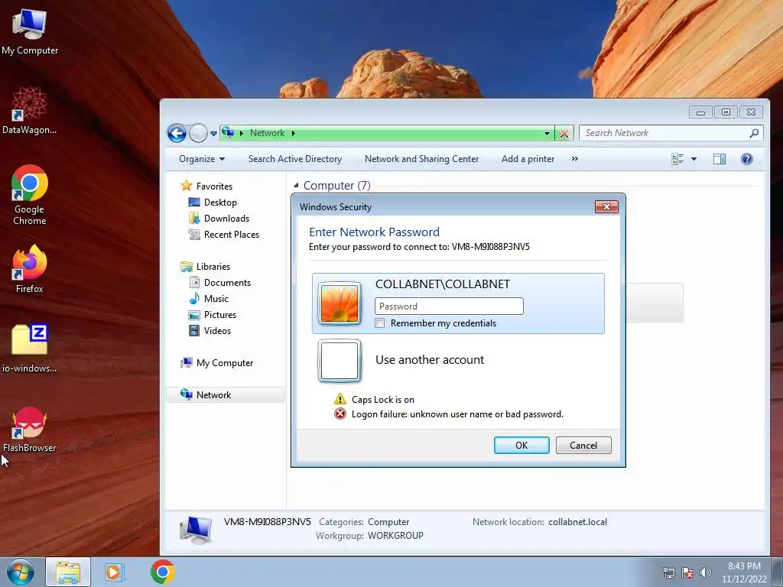Click Add a printer
Screen dimensions: 783x587
click(x=528, y=159)
